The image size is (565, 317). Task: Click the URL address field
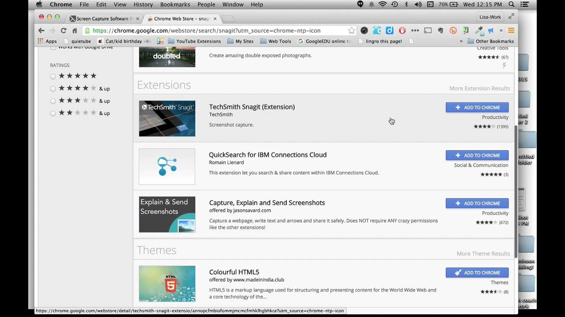(219, 30)
